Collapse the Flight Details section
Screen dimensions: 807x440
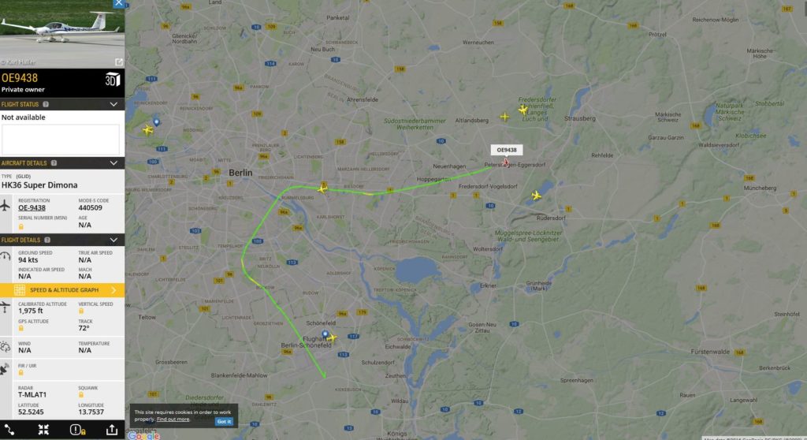click(x=113, y=240)
